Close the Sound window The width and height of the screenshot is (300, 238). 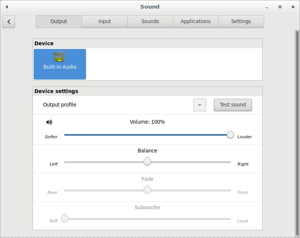(x=293, y=7)
